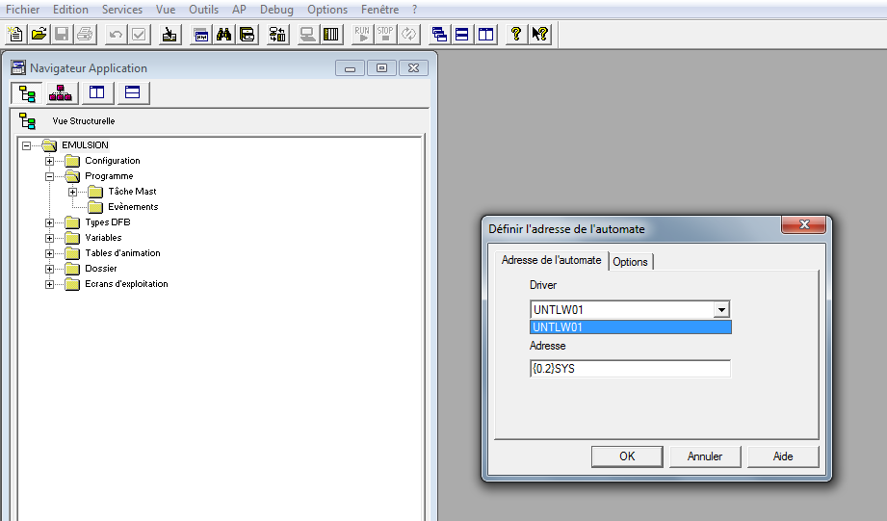Image resolution: width=887 pixels, height=521 pixels.
Task: Click the OK button
Action: (x=627, y=456)
